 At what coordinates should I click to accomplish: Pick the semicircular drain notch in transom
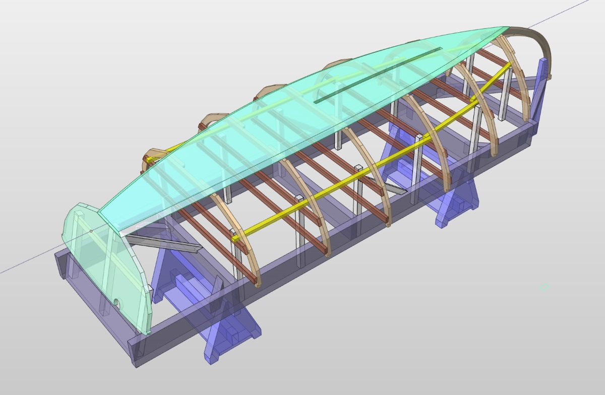116,303
